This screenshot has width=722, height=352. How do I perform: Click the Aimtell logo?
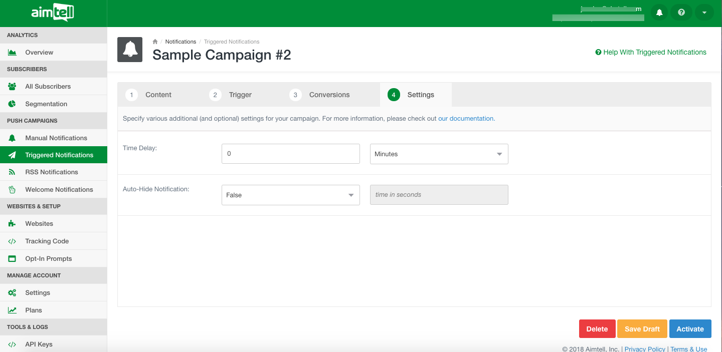[53, 13]
